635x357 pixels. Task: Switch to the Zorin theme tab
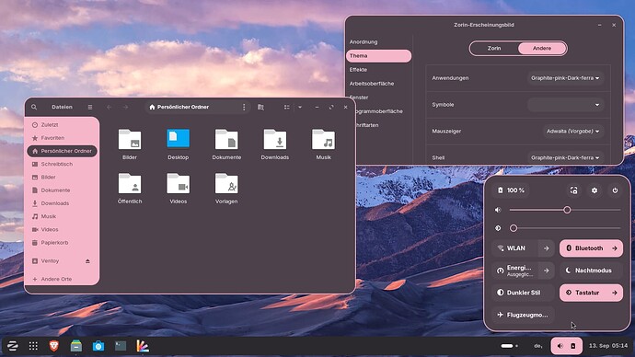[494, 48]
